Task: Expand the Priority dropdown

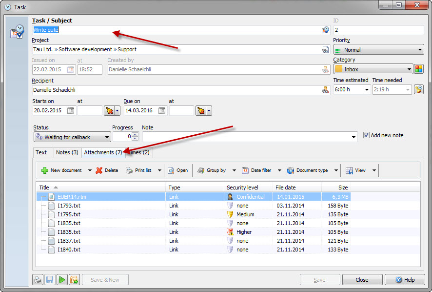Action: click(420, 50)
